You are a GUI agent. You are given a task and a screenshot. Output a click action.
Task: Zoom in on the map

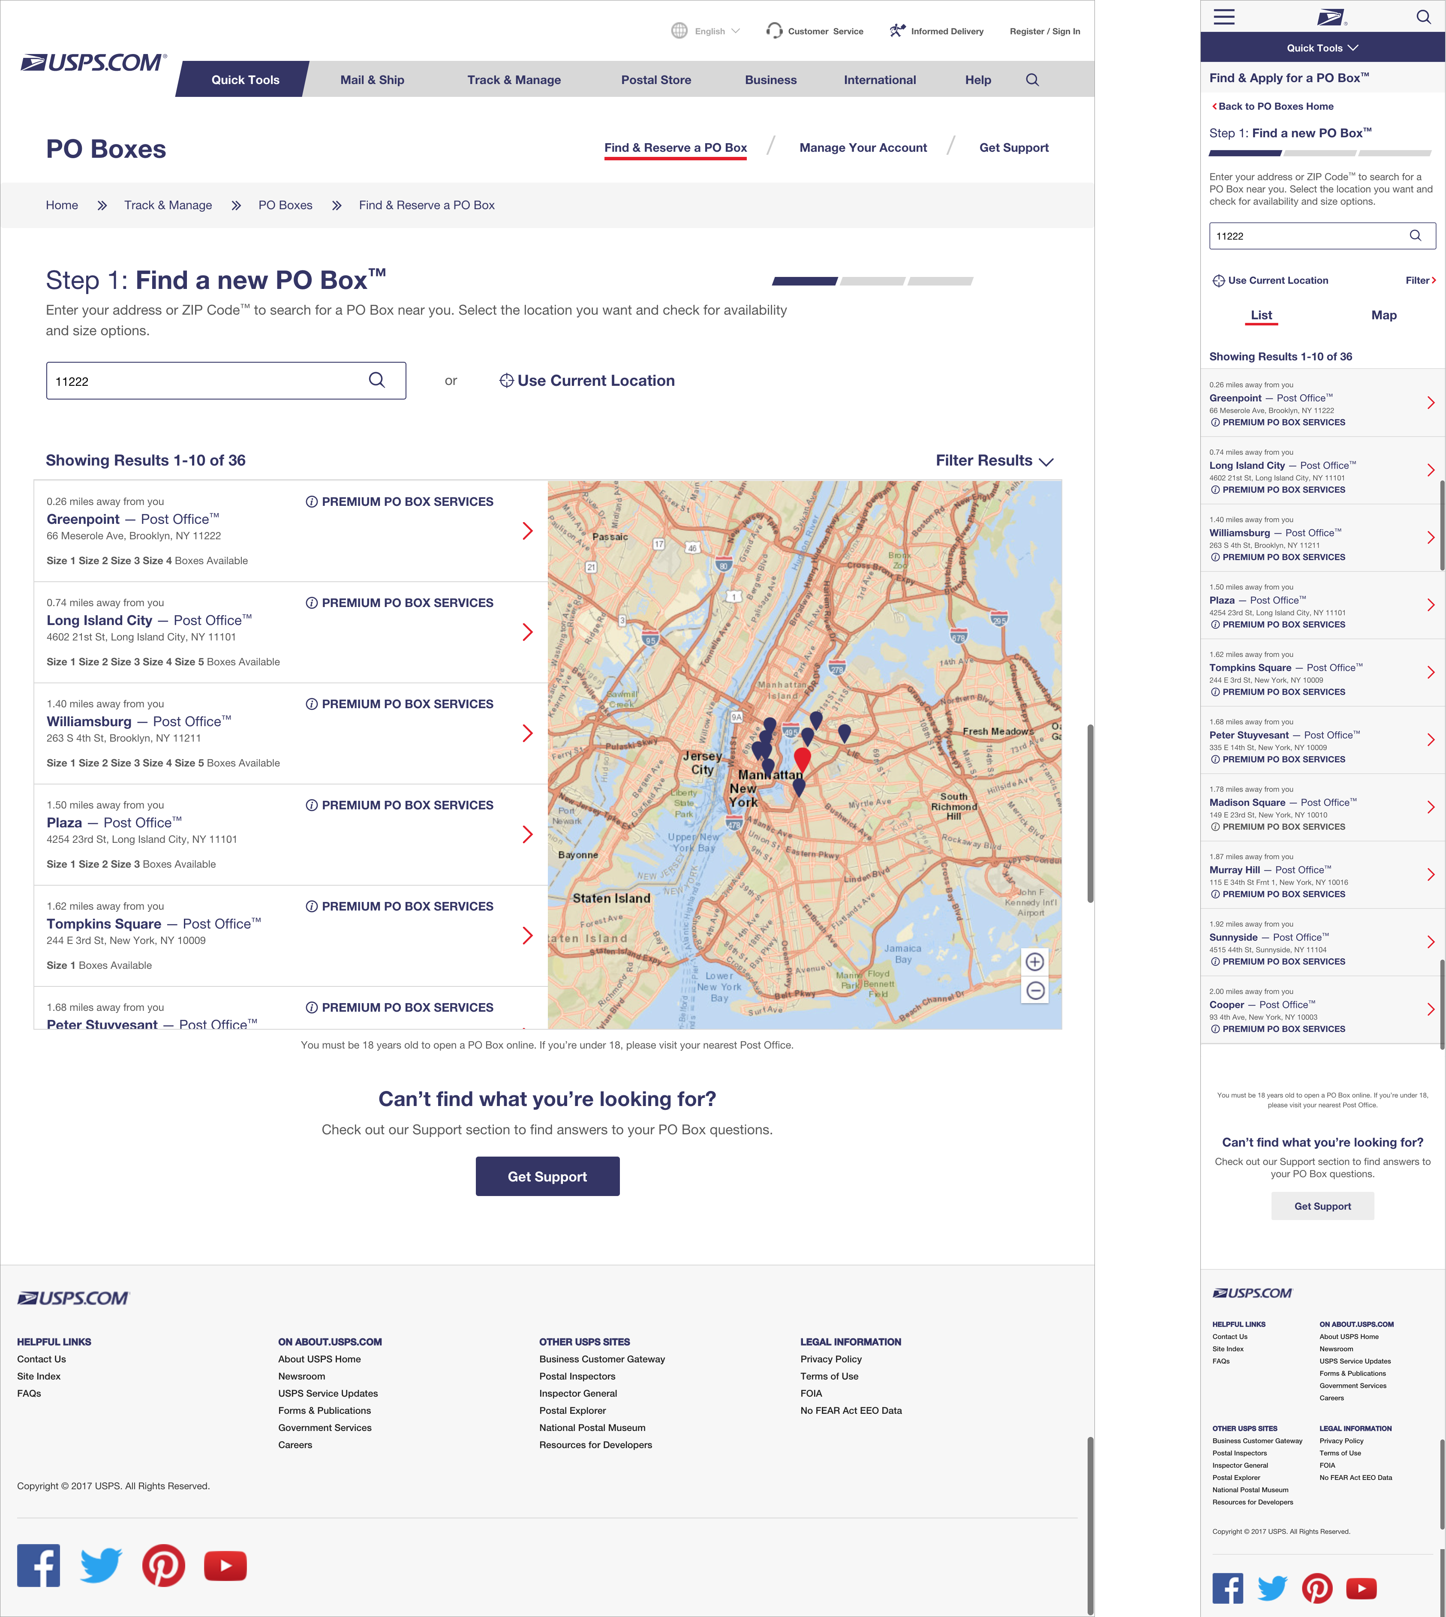tap(1034, 962)
